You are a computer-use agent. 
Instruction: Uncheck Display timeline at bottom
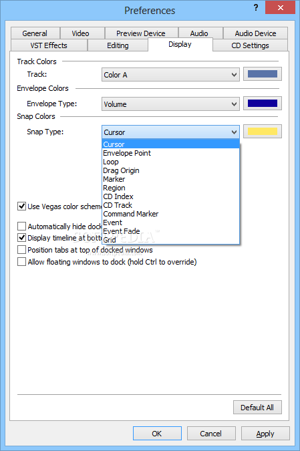point(22,238)
